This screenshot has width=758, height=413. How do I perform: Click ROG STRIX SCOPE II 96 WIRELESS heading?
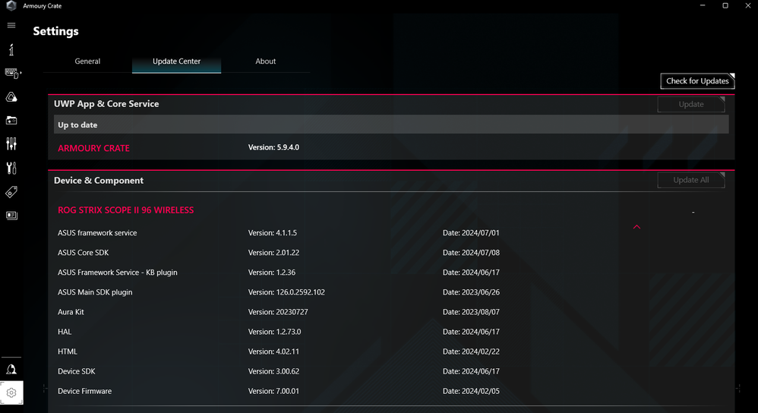click(125, 210)
